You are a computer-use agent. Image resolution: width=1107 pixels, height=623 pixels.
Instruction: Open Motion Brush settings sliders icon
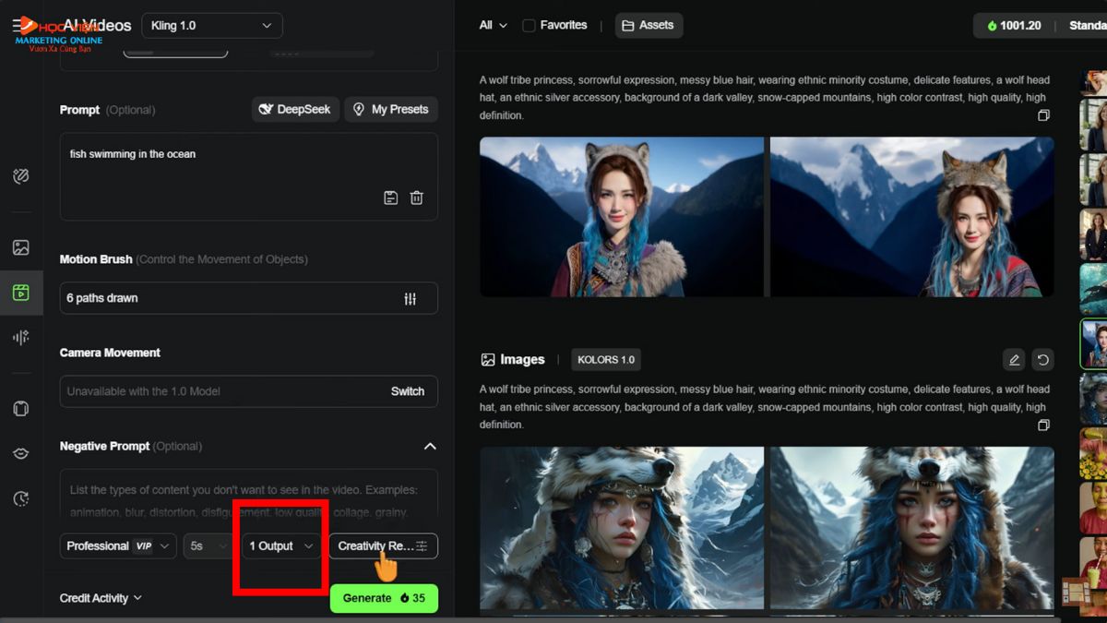(411, 298)
